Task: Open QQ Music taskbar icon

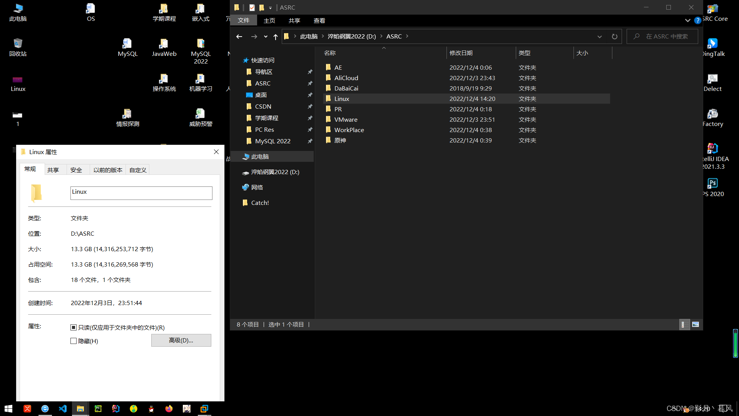Action: tap(134, 409)
